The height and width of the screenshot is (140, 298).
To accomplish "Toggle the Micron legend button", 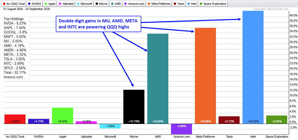I will coord(102,4).
